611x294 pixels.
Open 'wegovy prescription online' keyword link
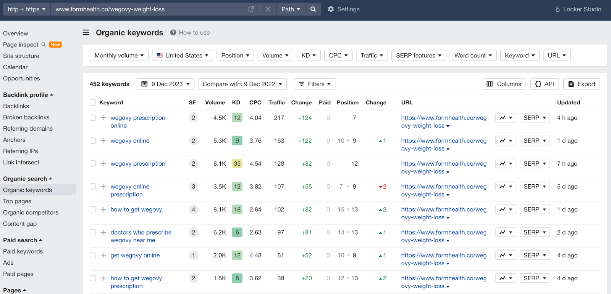point(138,121)
